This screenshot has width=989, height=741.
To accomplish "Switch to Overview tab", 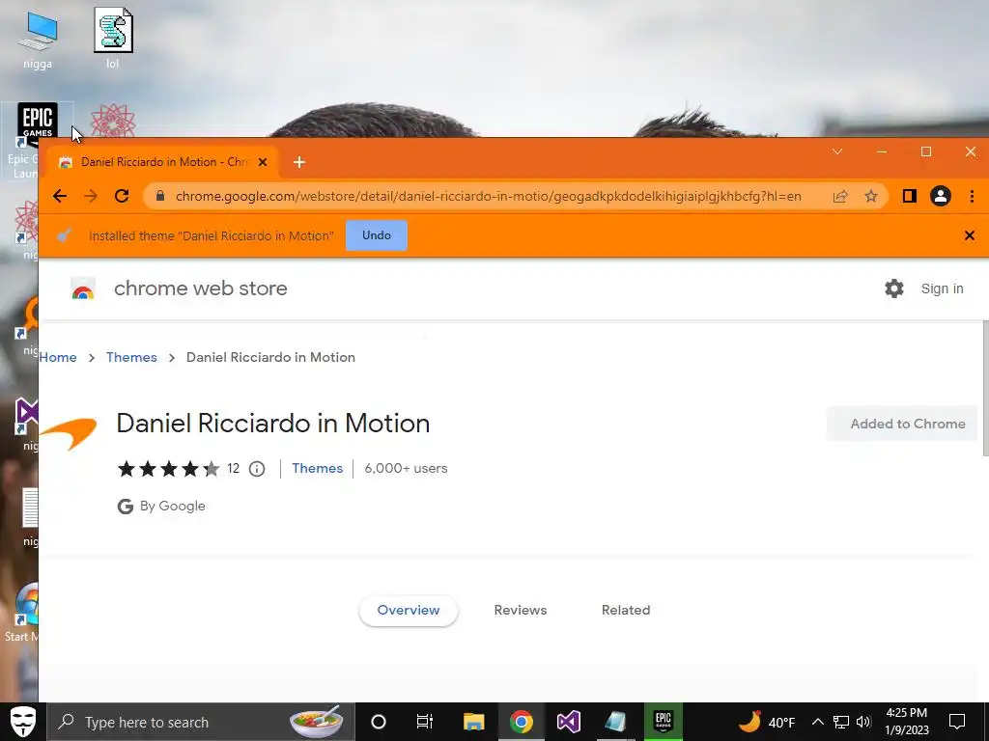I will [409, 610].
